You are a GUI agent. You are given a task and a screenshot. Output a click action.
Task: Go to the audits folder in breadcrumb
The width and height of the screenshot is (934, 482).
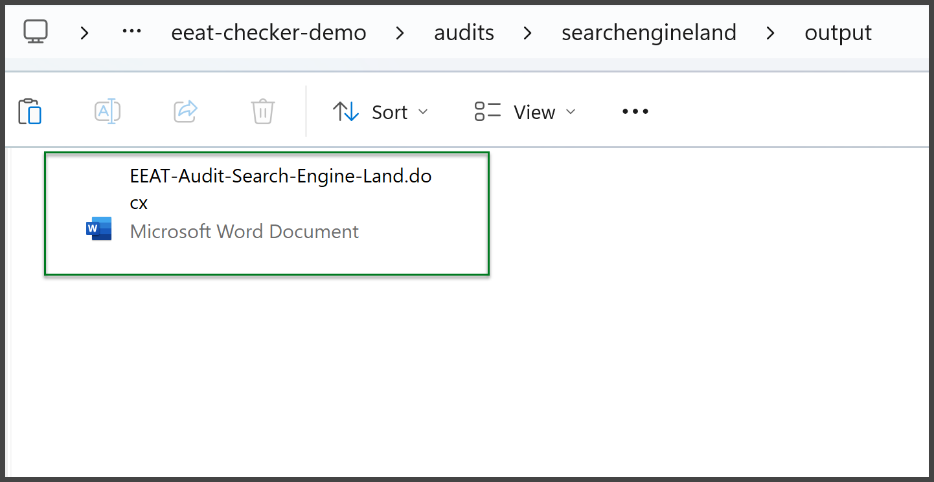click(464, 32)
